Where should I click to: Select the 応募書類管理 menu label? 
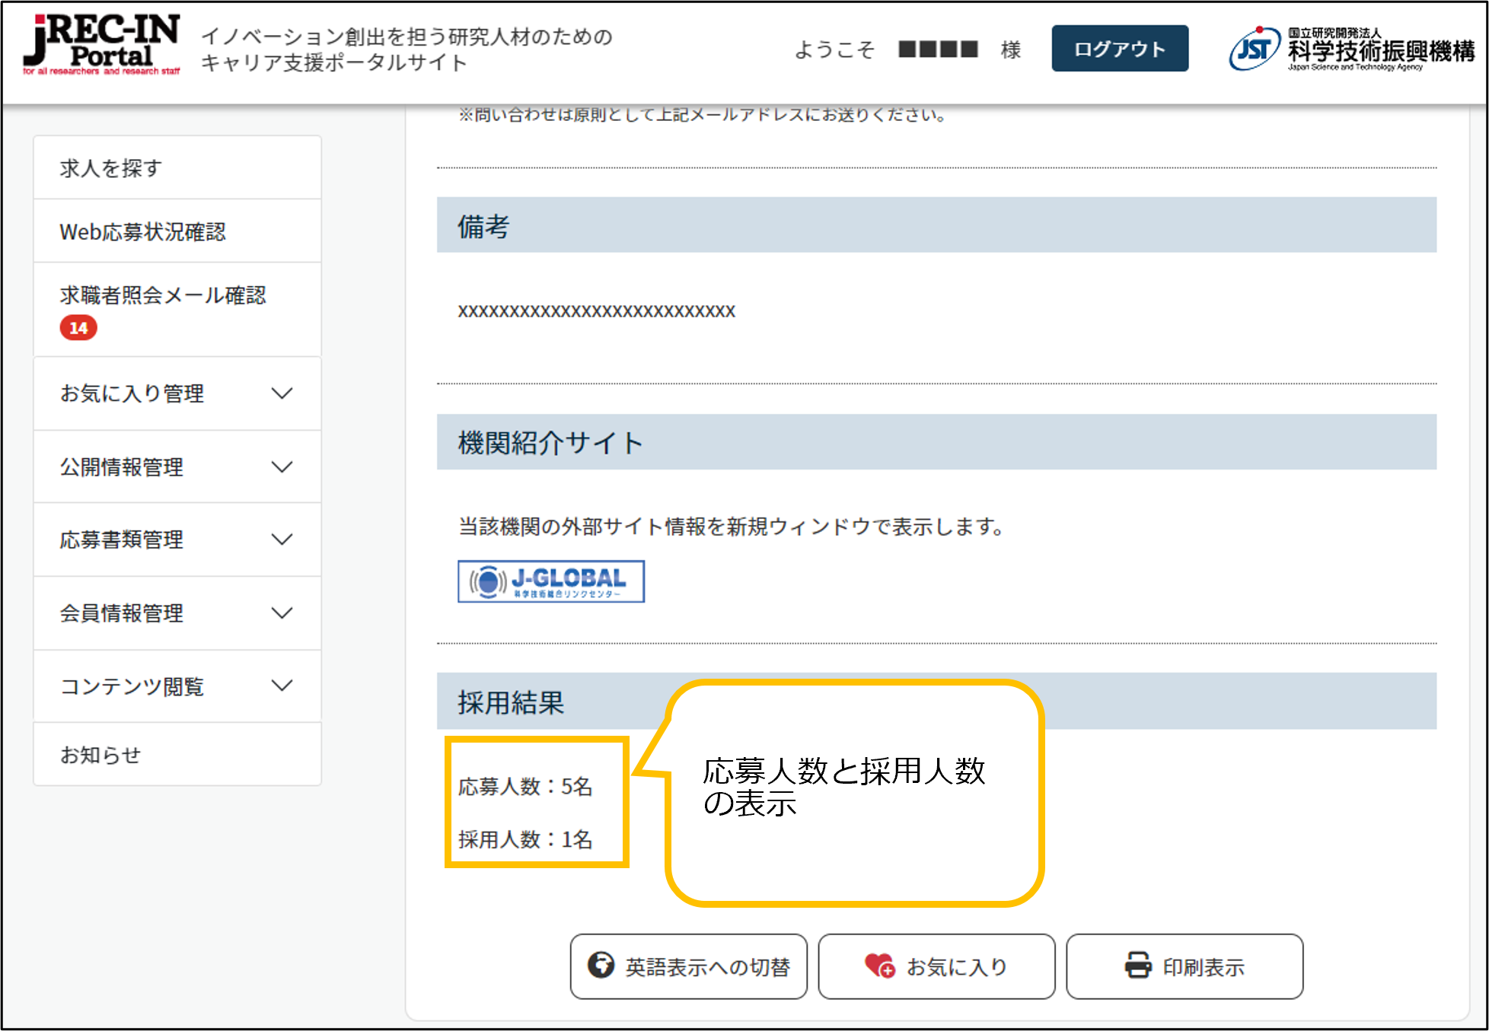coord(122,539)
